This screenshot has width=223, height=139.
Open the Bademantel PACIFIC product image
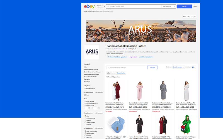[116, 91]
